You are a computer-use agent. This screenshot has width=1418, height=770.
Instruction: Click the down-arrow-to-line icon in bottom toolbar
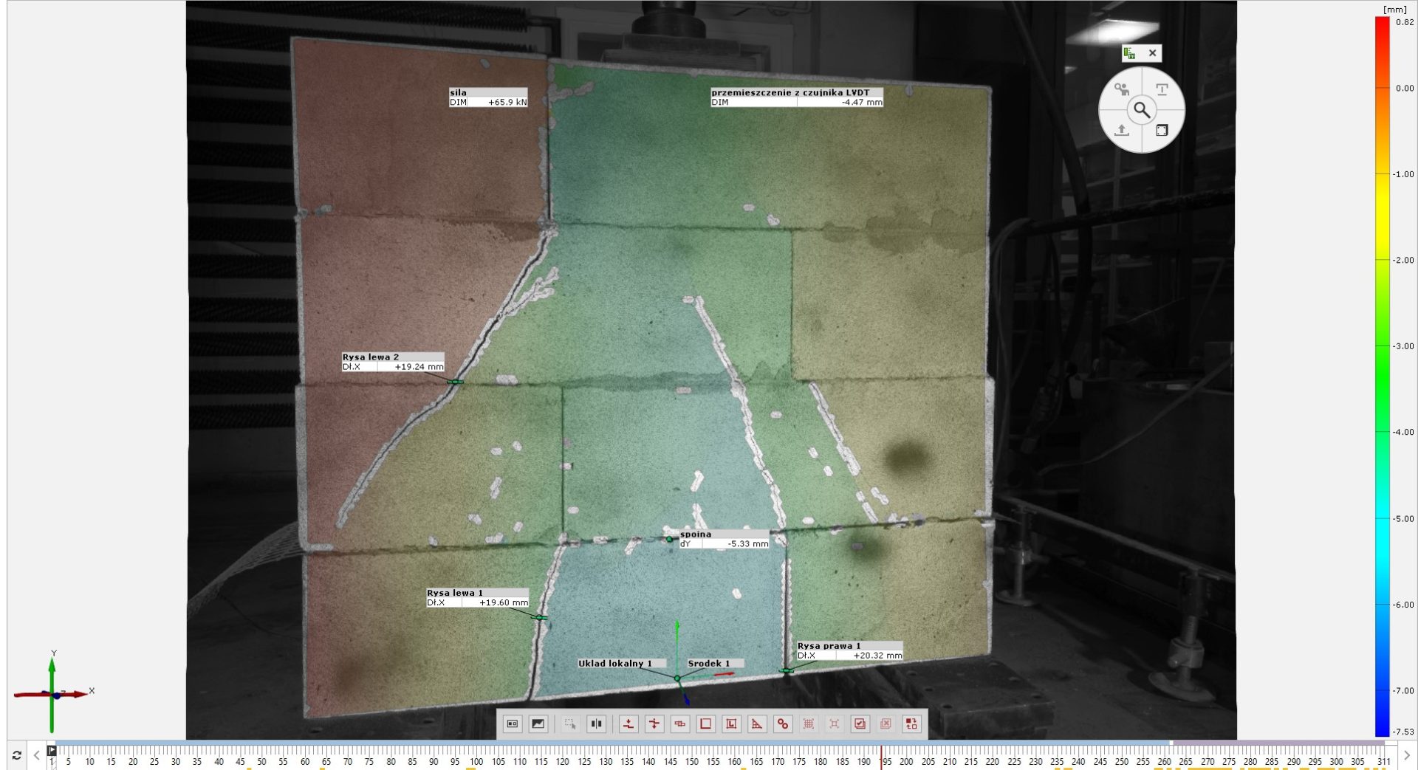pyautogui.click(x=628, y=724)
